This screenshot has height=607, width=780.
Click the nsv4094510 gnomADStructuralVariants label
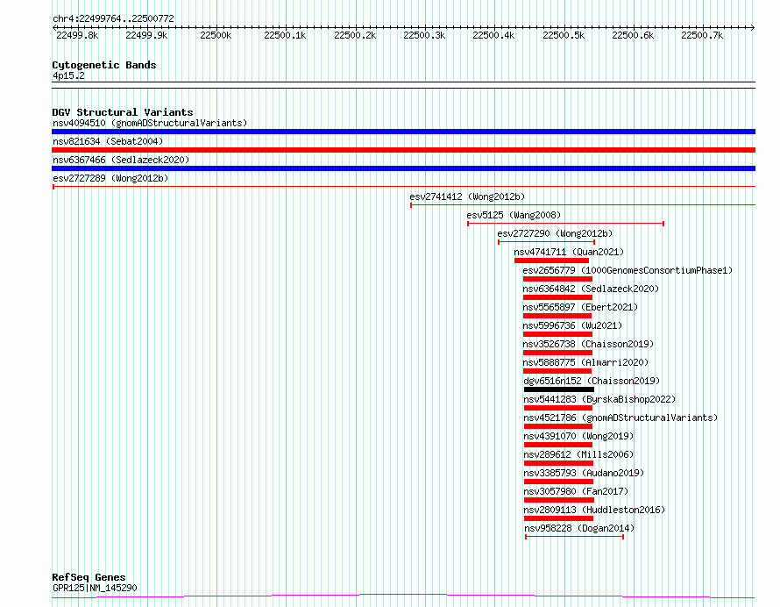150,123
